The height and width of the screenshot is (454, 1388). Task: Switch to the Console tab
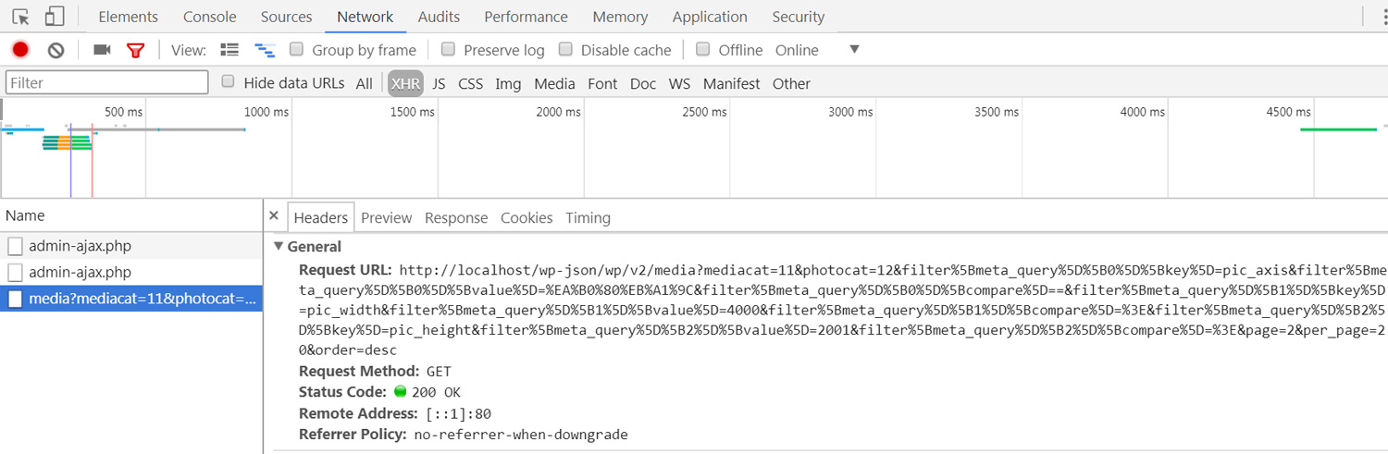coord(210,17)
